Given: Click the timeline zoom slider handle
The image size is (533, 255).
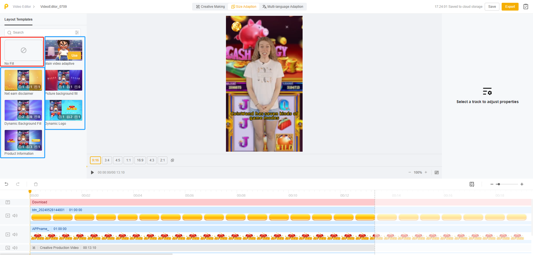Looking at the screenshot, I should (499, 184).
